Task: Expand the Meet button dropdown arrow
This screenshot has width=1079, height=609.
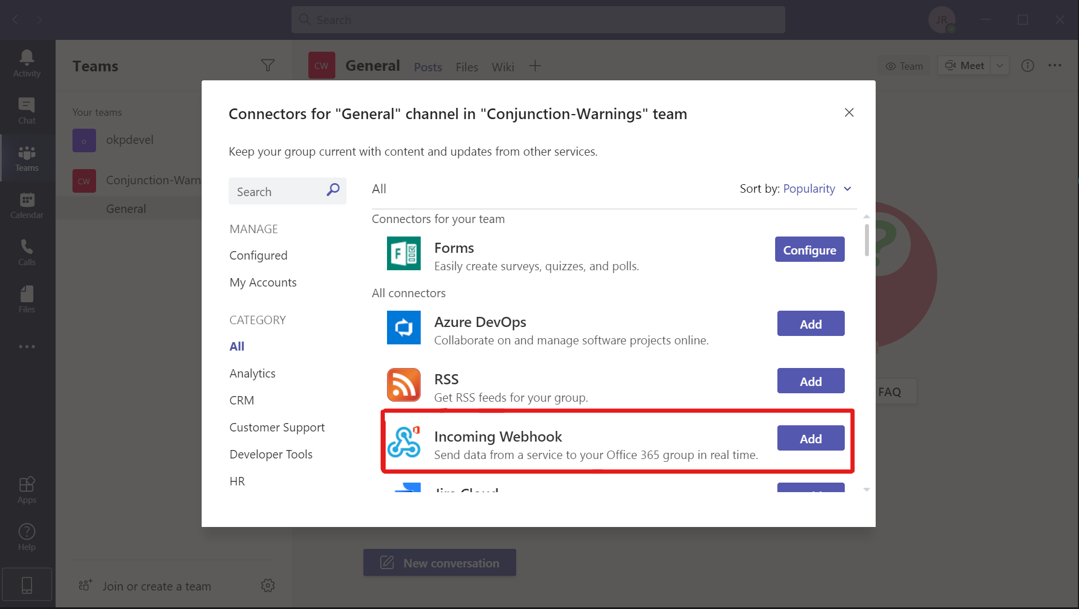Action: point(1000,66)
